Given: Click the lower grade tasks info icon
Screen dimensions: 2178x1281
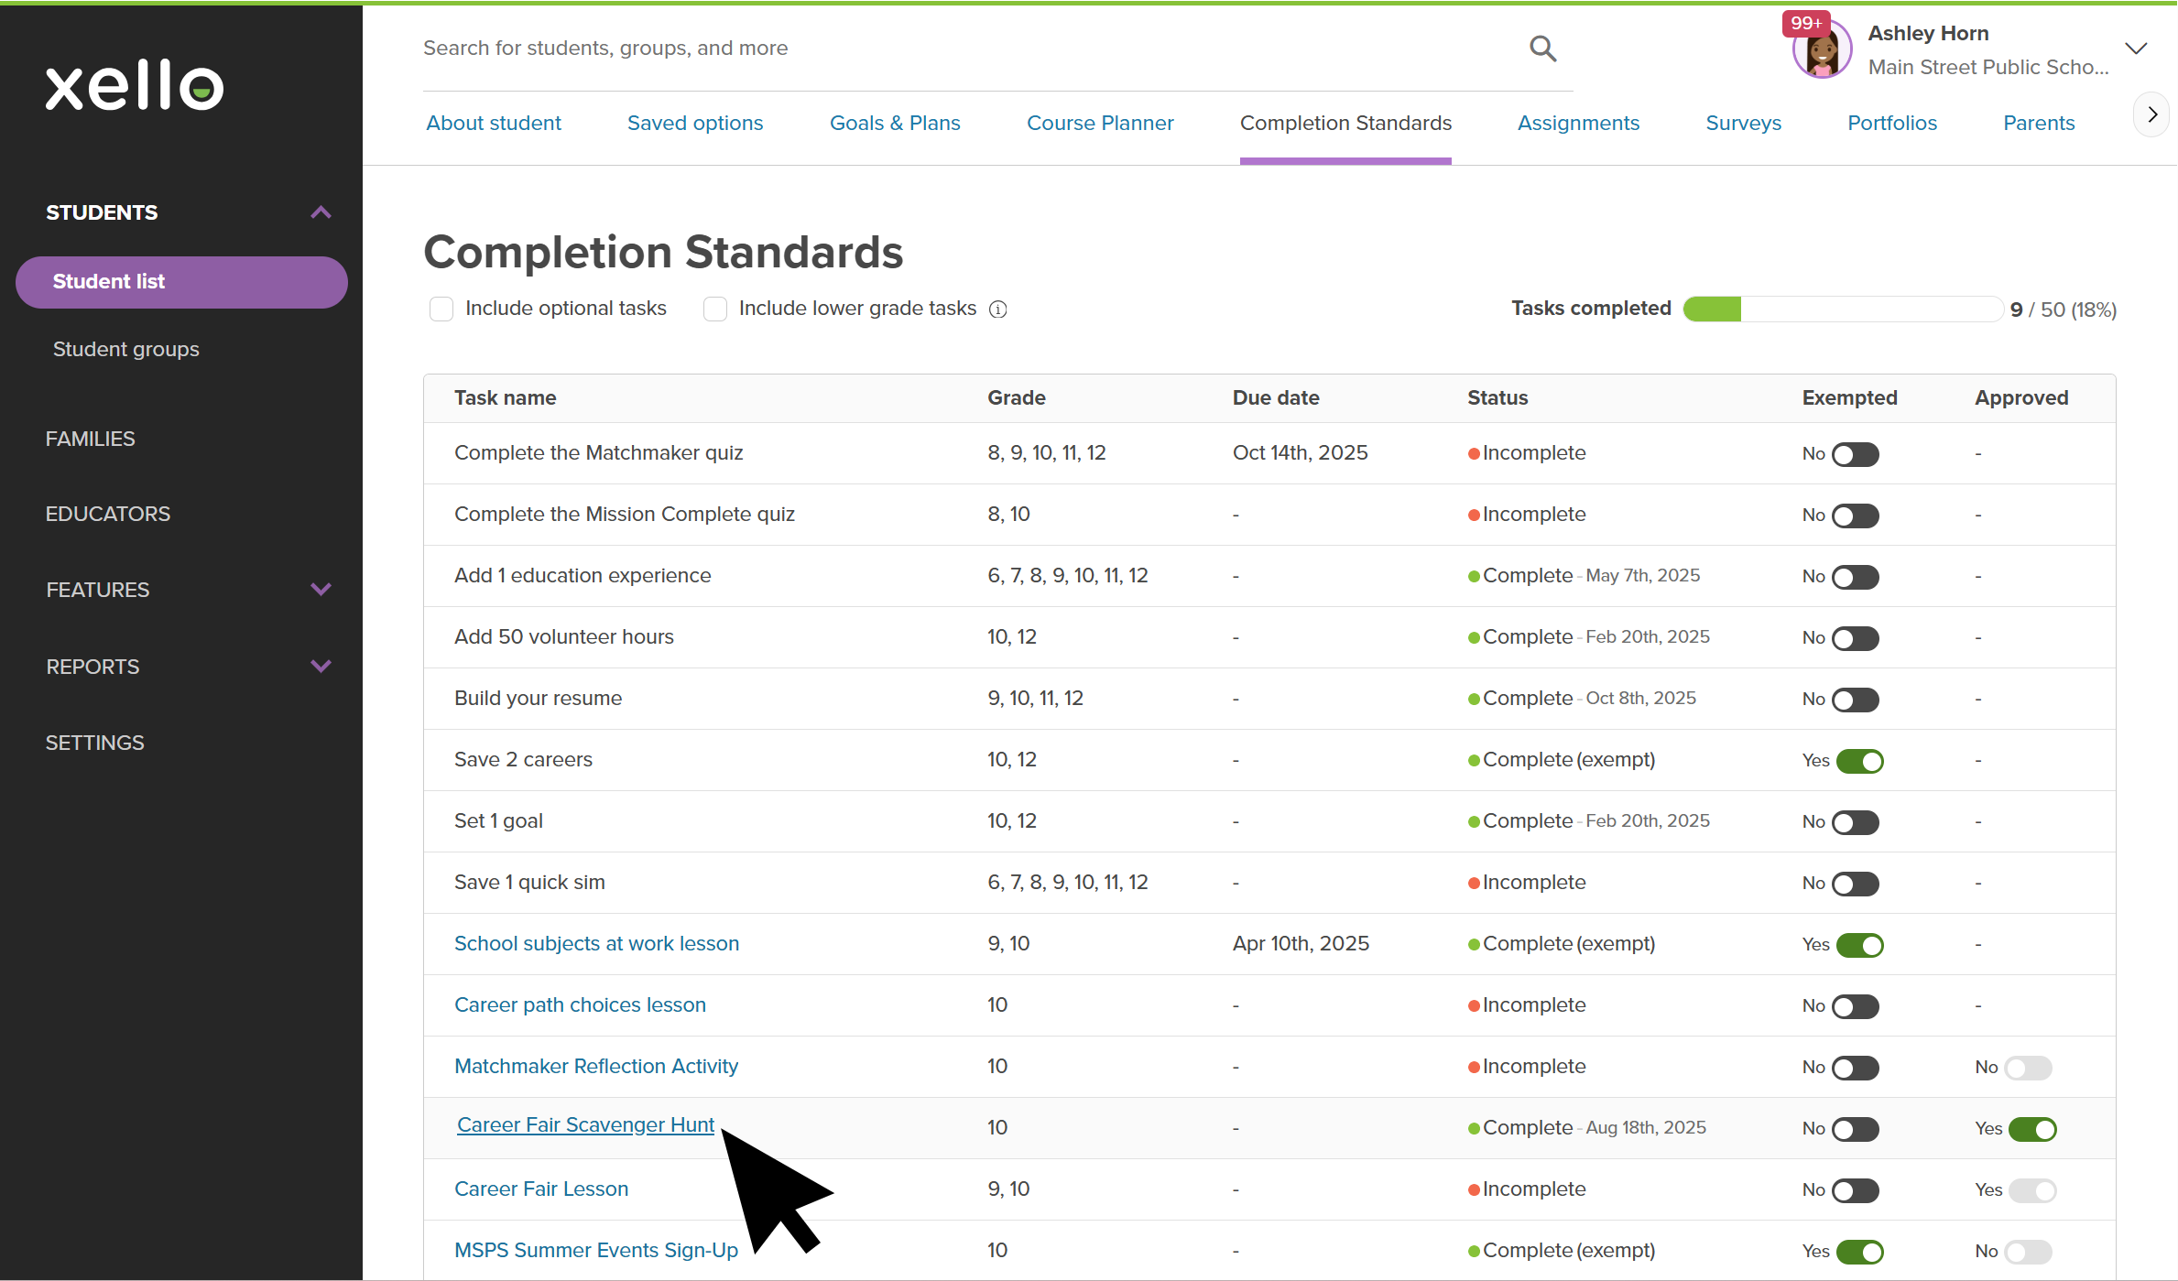Looking at the screenshot, I should coord(998,309).
